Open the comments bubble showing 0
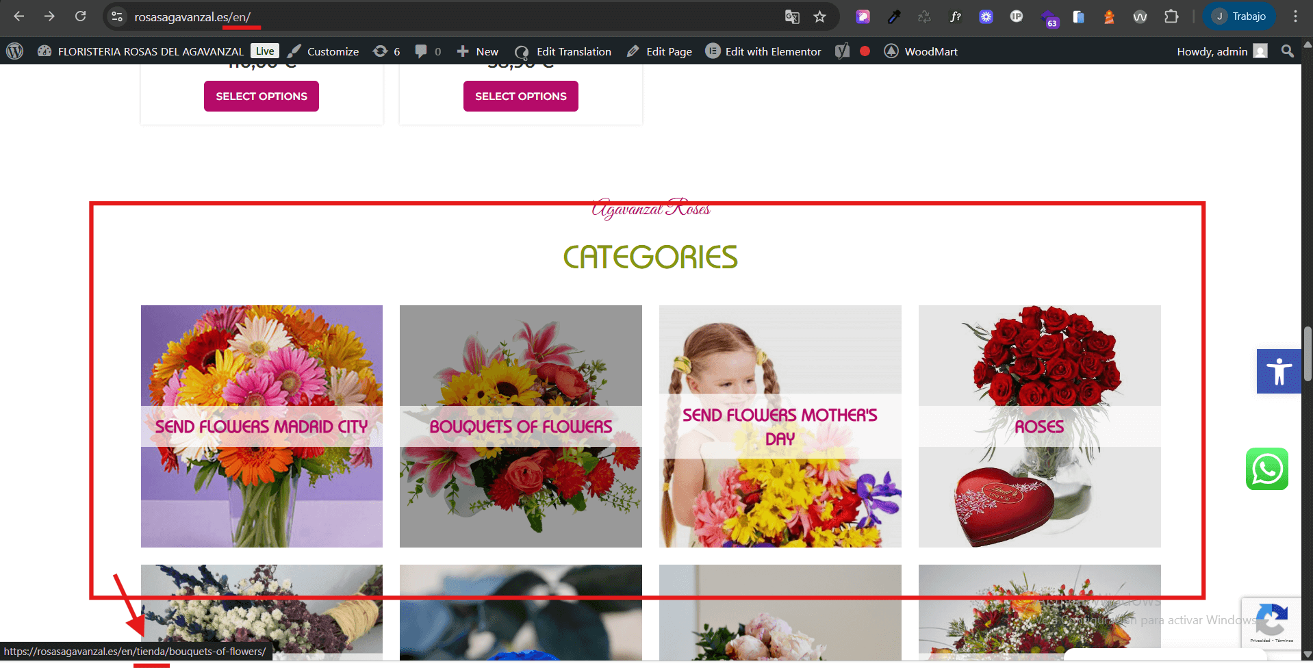Image resolution: width=1313 pixels, height=668 pixels. 428,51
